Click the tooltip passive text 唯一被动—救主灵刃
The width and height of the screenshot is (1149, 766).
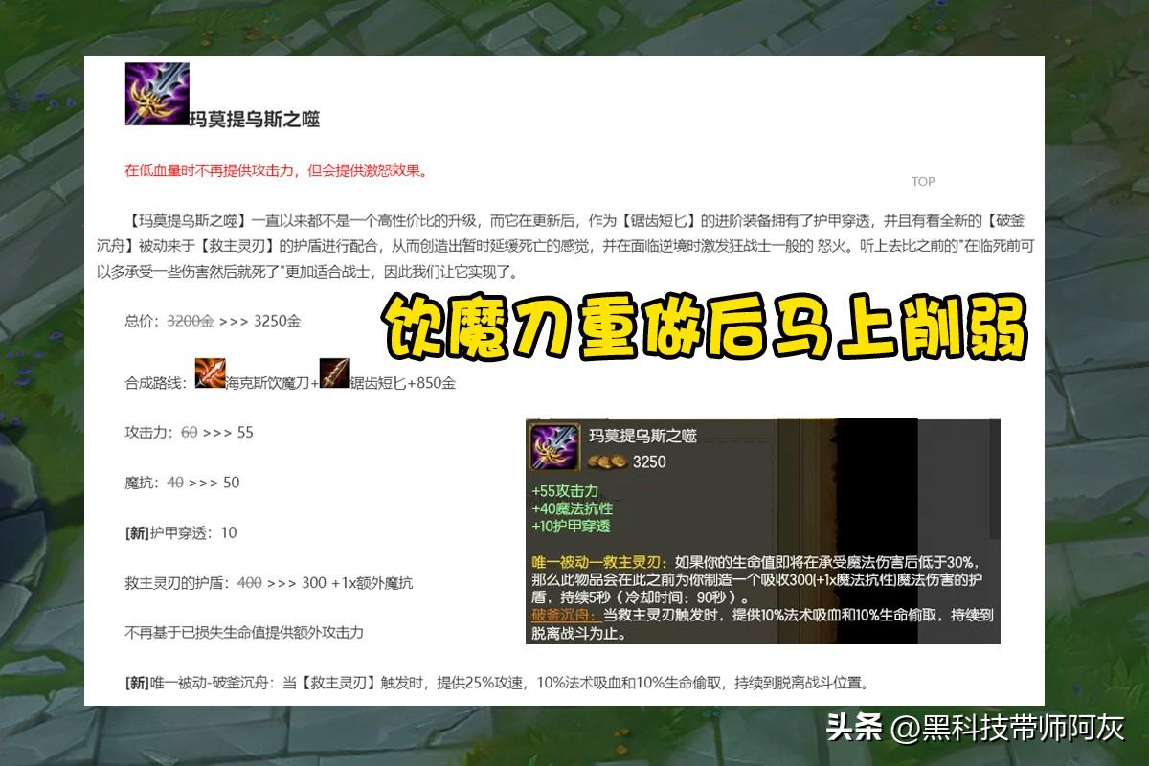[599, 562]
